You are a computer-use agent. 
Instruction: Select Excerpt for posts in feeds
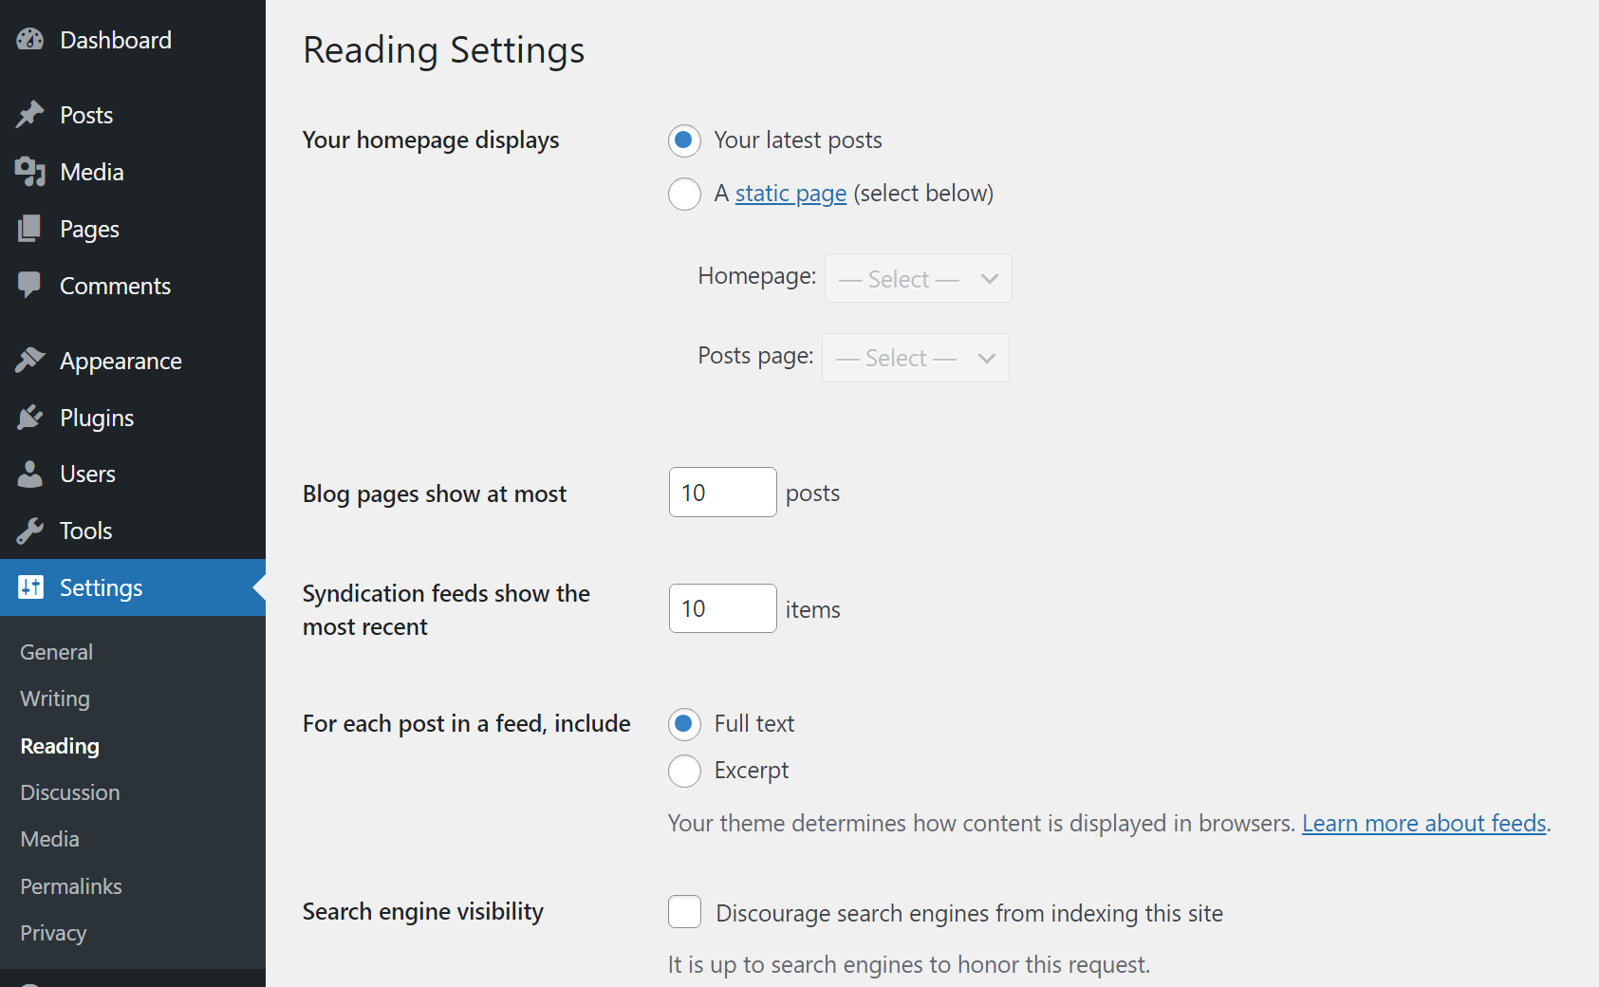[x=684, y=771]
